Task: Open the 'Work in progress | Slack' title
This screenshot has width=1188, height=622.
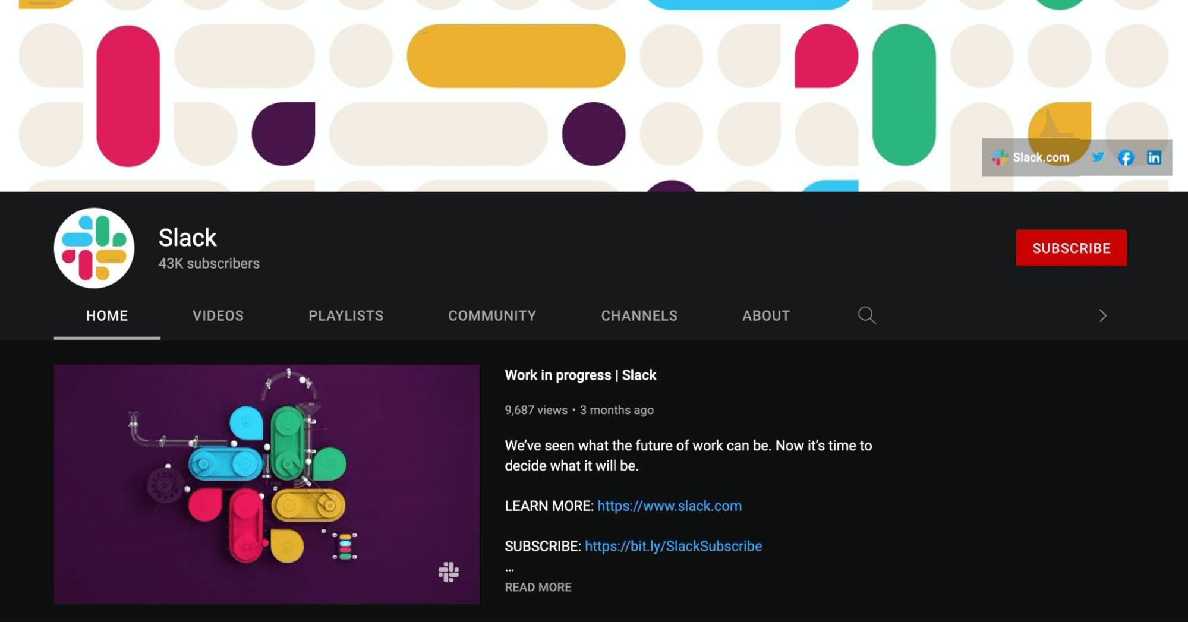Action: [581, 375]
